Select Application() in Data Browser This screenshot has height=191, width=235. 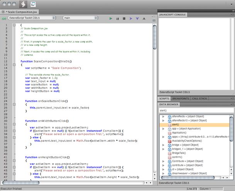[179, 133]
